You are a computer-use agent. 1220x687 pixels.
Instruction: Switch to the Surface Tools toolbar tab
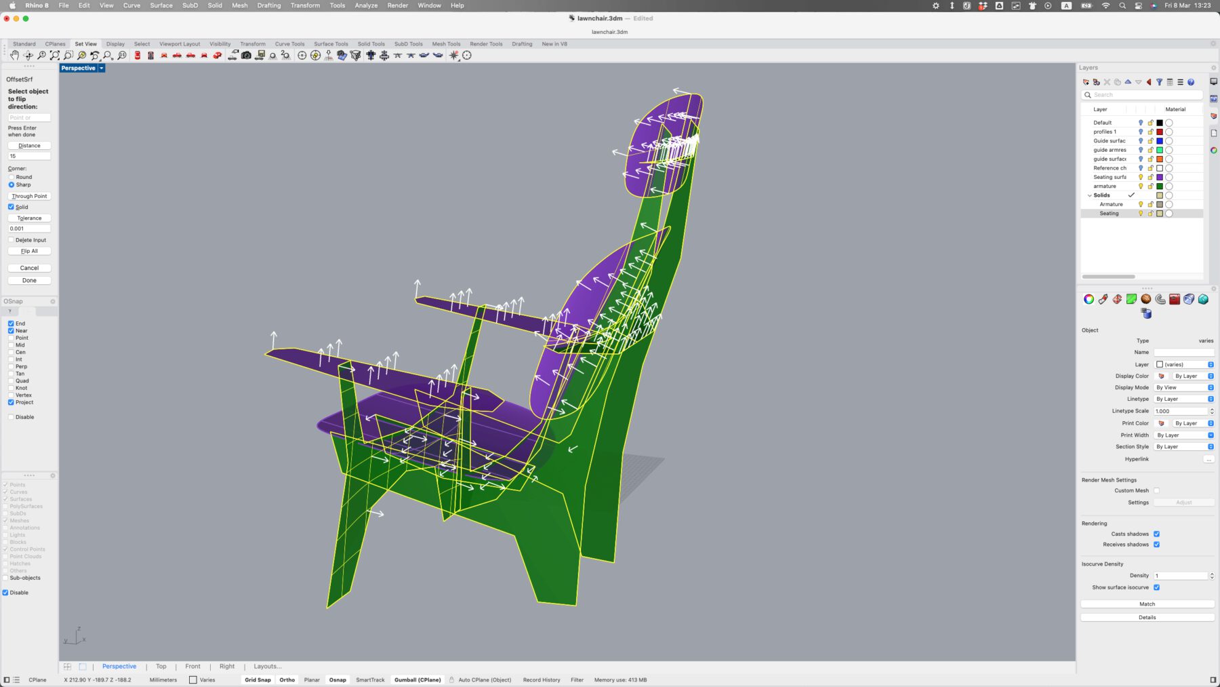coord(331,44)
